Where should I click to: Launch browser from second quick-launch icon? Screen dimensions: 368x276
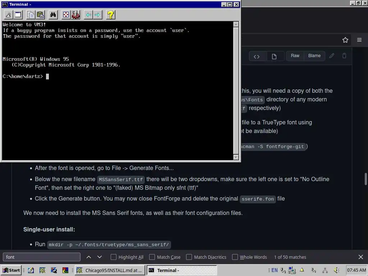[42, 270]
